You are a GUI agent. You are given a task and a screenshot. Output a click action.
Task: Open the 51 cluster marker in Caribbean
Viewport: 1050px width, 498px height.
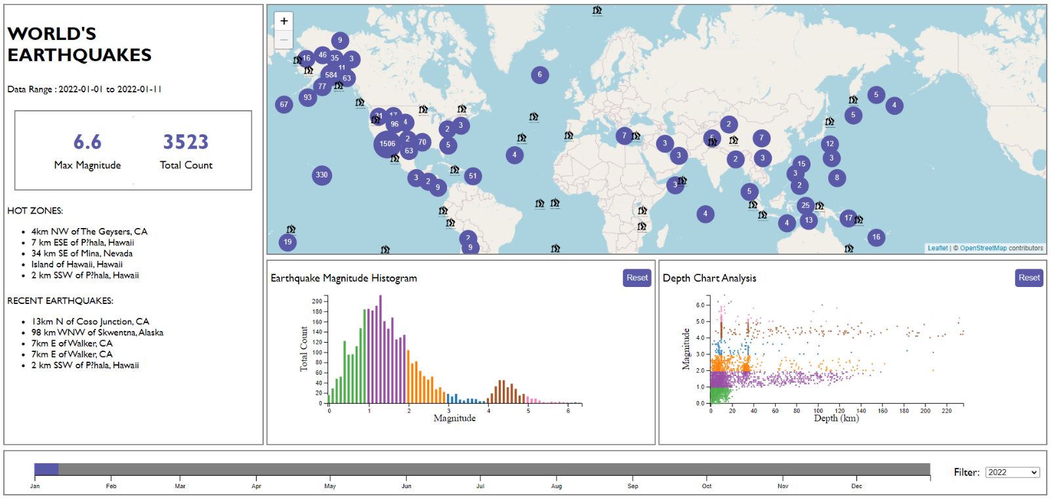[x=472, y=176]
